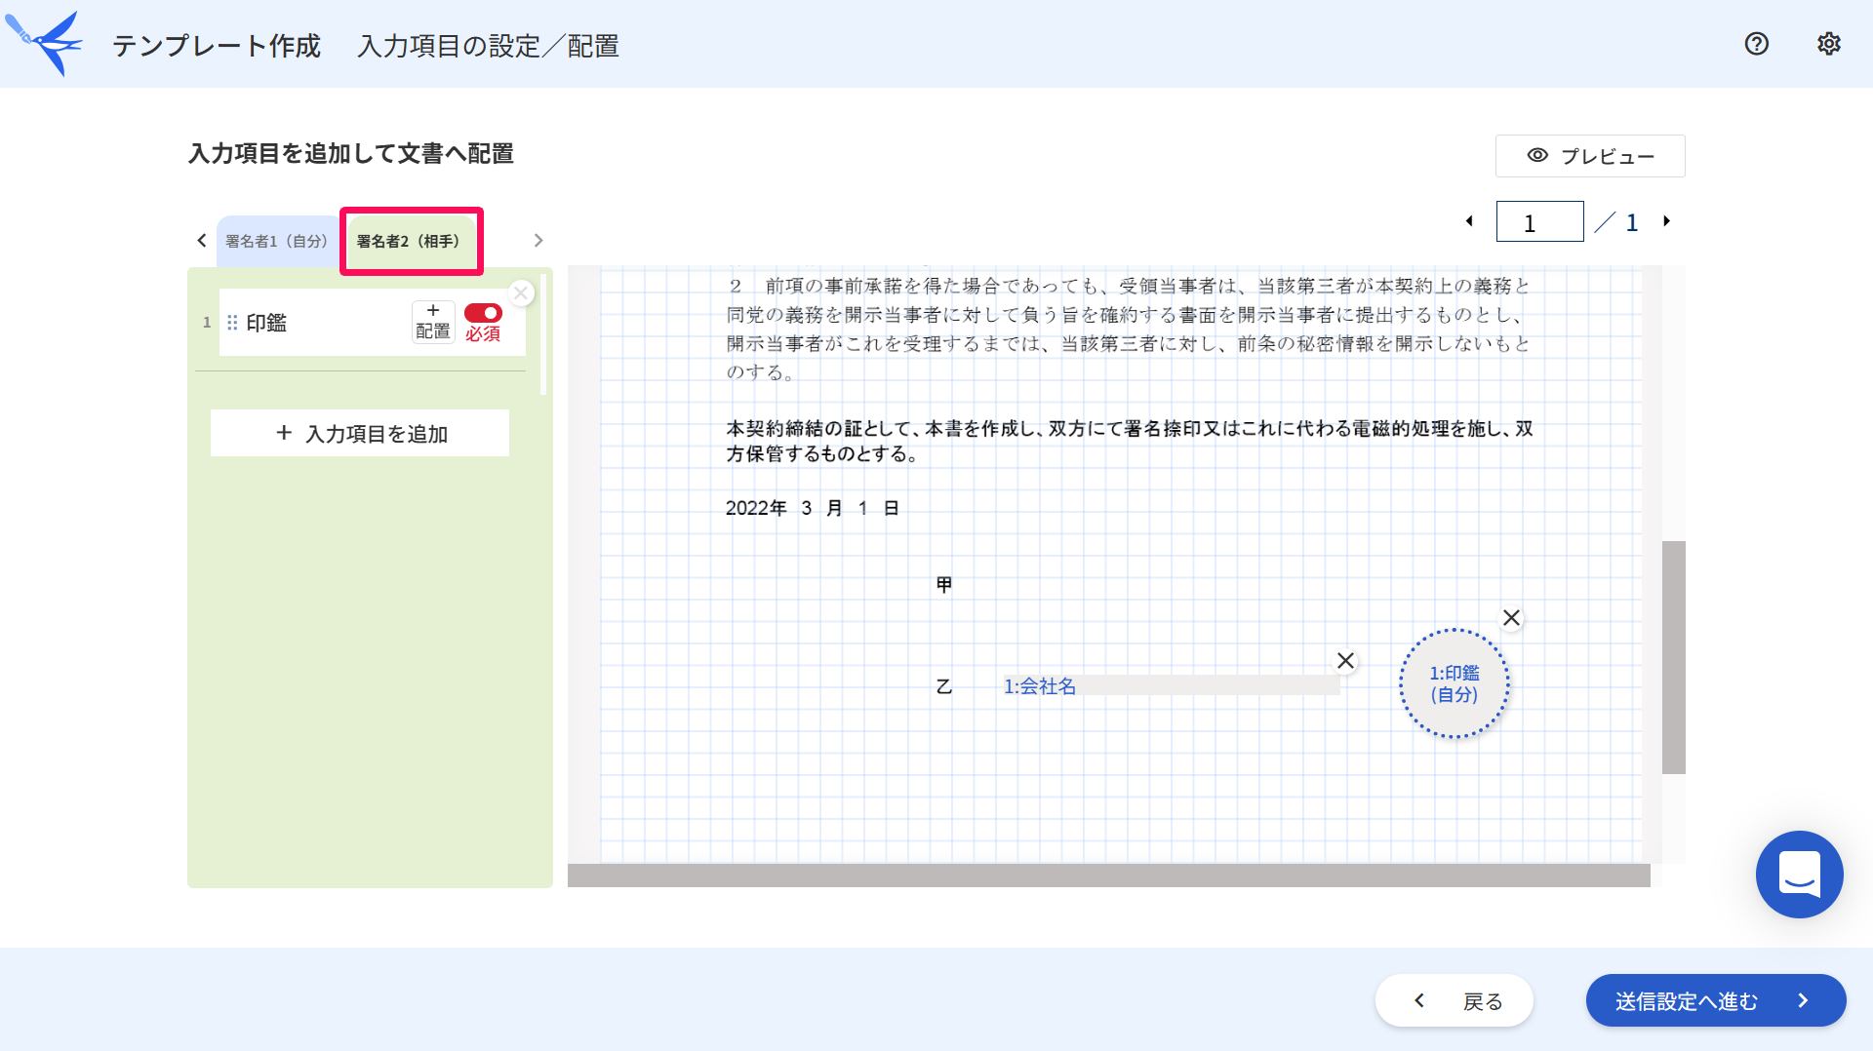Grab the drag handle of 印鑑 item
The image size is (1873, 1051).
[x=232, y=323]
